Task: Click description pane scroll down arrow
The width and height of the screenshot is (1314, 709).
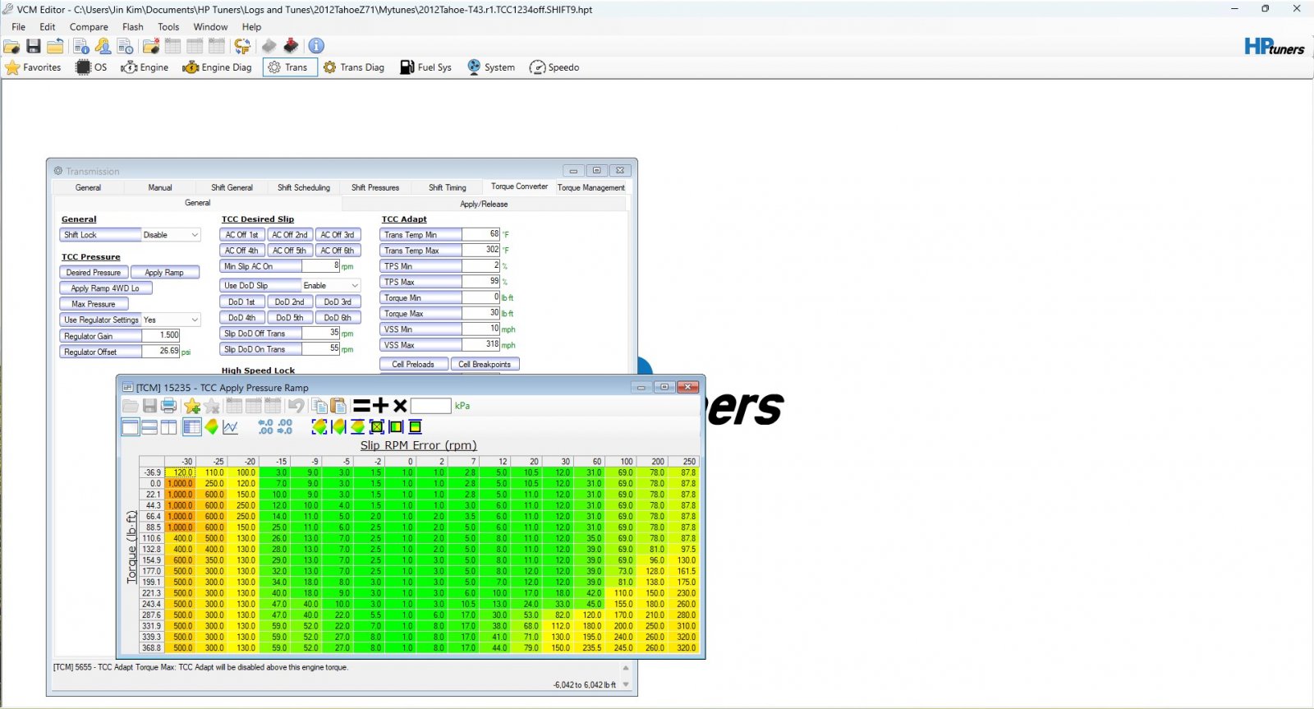Action: [x=626, y=684]
